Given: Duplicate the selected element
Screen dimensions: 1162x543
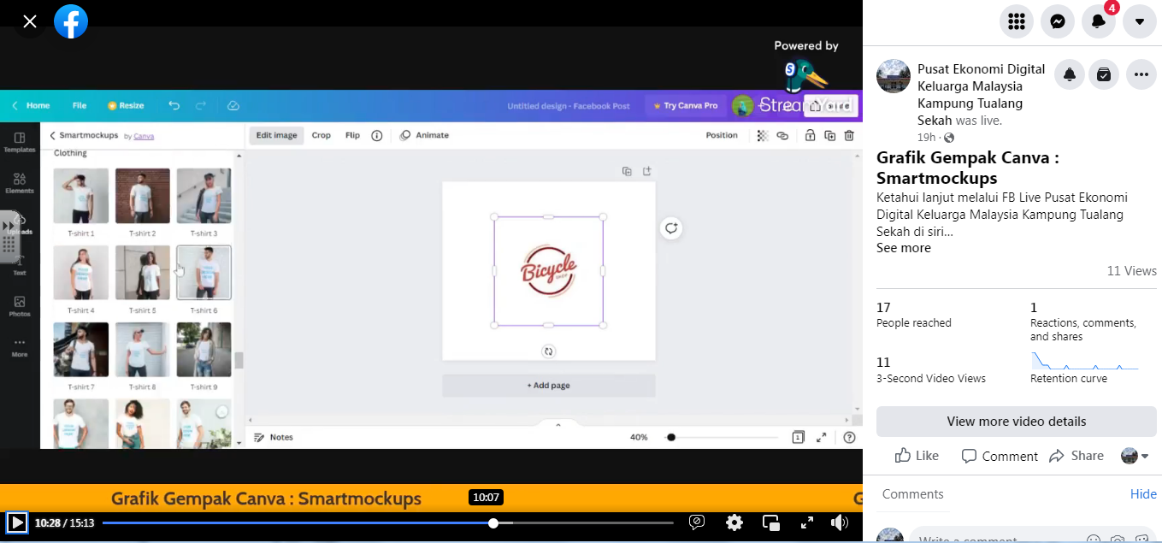Looking at the screenshot, I should (x=830, y=135).
